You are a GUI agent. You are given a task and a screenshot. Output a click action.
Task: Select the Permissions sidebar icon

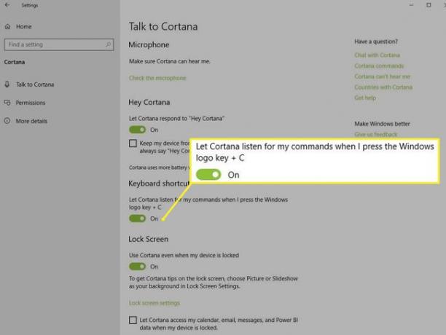tap(7, 103)
